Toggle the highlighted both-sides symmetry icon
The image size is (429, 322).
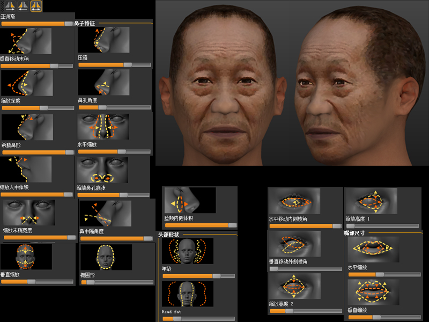tap(36, 6)
